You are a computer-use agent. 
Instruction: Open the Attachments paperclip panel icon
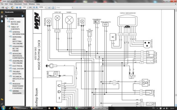2,104
